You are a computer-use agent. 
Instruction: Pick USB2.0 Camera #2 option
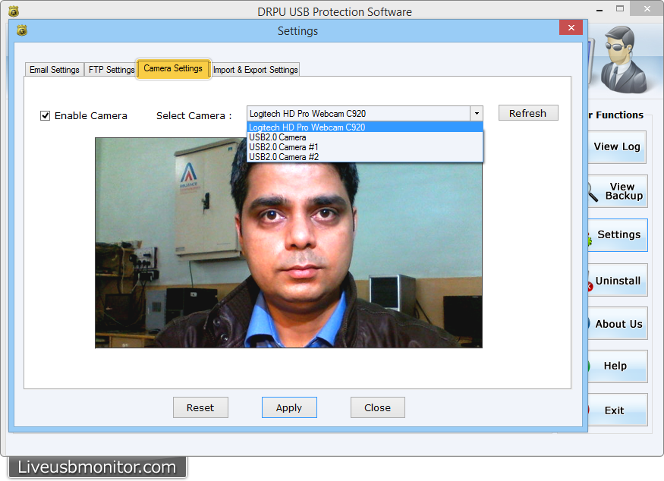coord(364,156)
